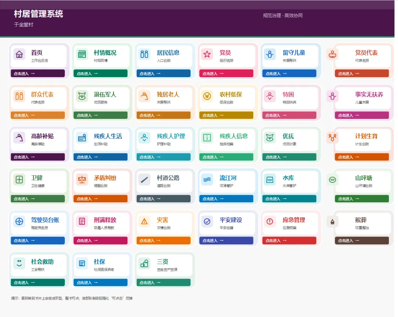Screen dimensions: 398x317
Task: Enter 退伍军人 via 点击进入 button
Action: tap(101, 115)
